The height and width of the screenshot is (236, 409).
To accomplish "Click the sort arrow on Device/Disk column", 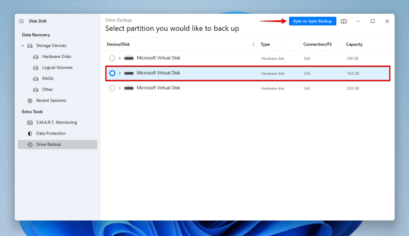I will pyautogui.click(x=253, y=44).
